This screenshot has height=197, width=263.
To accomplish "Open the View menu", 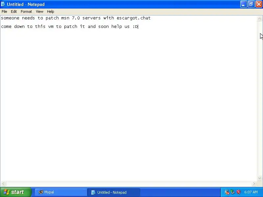I will [x=39, y=11].
